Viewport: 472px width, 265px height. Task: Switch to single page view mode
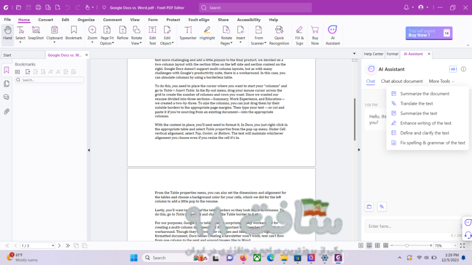pos(360,246)
